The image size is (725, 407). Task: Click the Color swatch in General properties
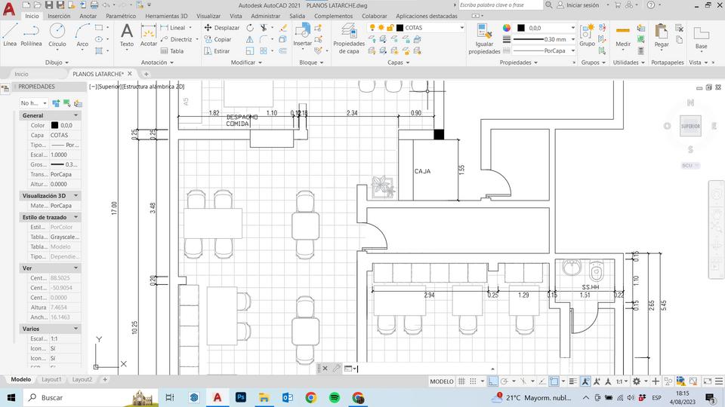tap(54, 125)
